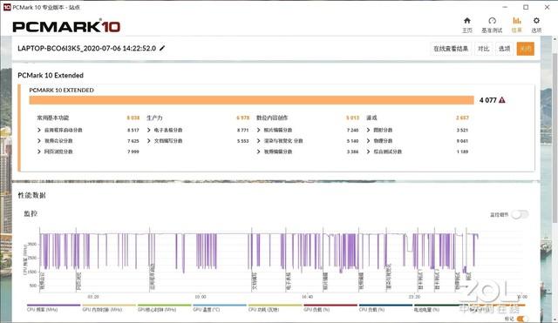558x323 pixels.
Task: Toggle the markers switch (标记) below chart
Action: (522, 319)
